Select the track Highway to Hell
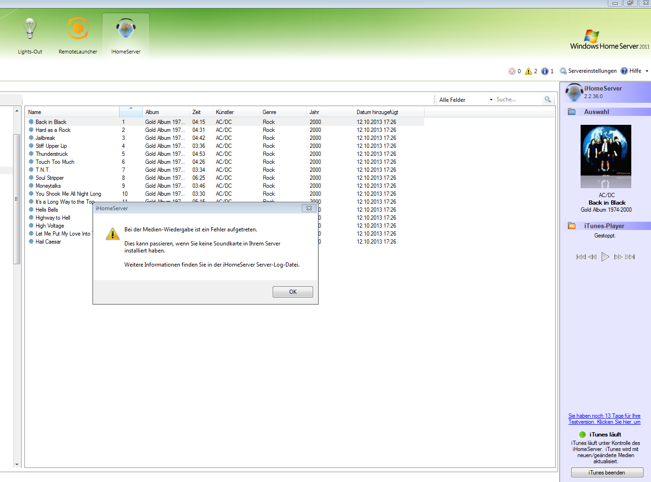Viewport: 651px width, 482px height. (53, 218)
